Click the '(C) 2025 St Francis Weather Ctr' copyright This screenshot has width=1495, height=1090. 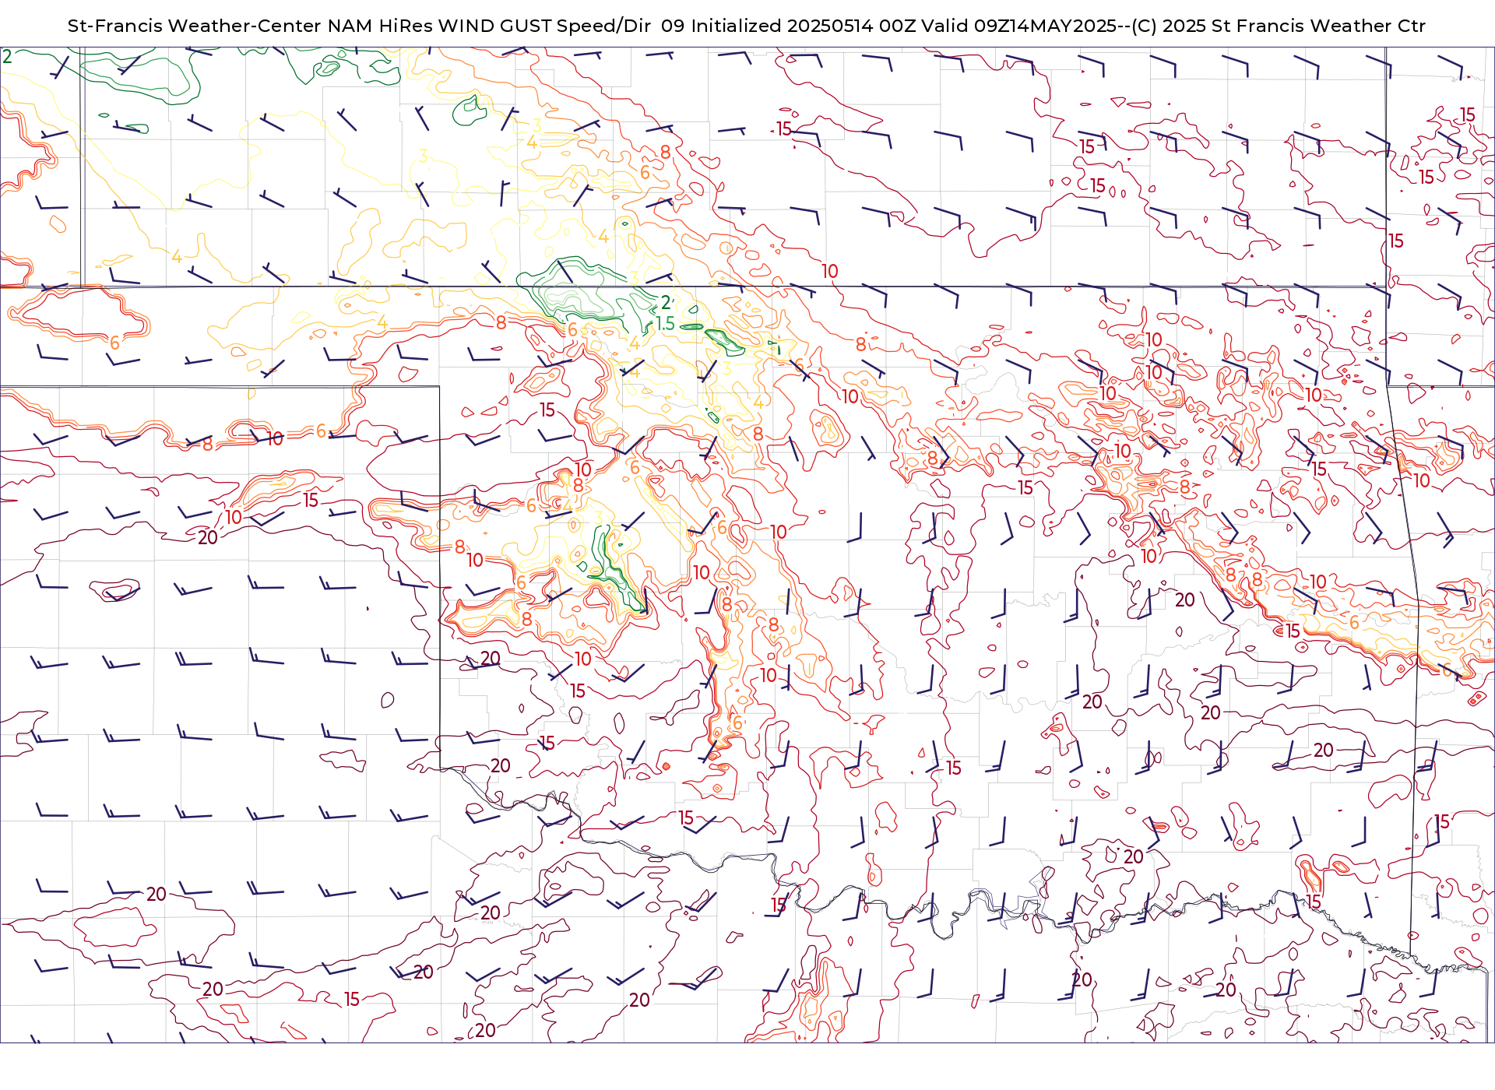coord(1278,26)
